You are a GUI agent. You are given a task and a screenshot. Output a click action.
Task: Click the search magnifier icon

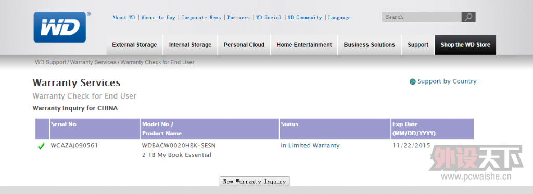point(468,17)
